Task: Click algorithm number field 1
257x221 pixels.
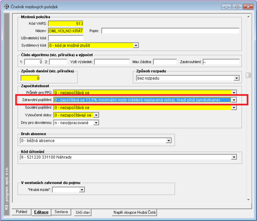Action: click(33, 62)
